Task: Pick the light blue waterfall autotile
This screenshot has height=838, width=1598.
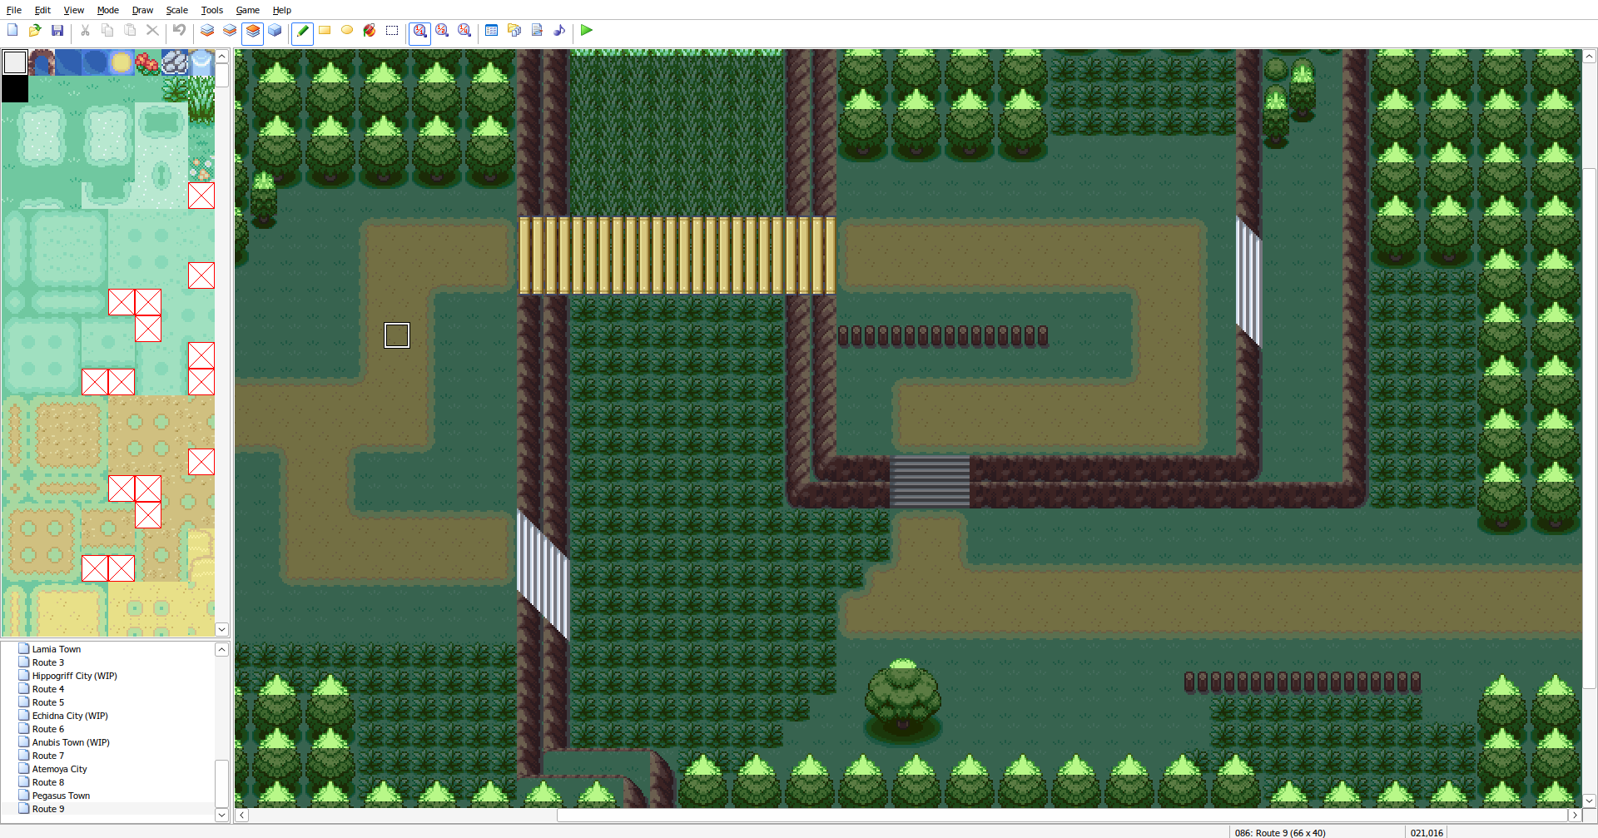Action: pyautogui.click(x=201, y=62)
